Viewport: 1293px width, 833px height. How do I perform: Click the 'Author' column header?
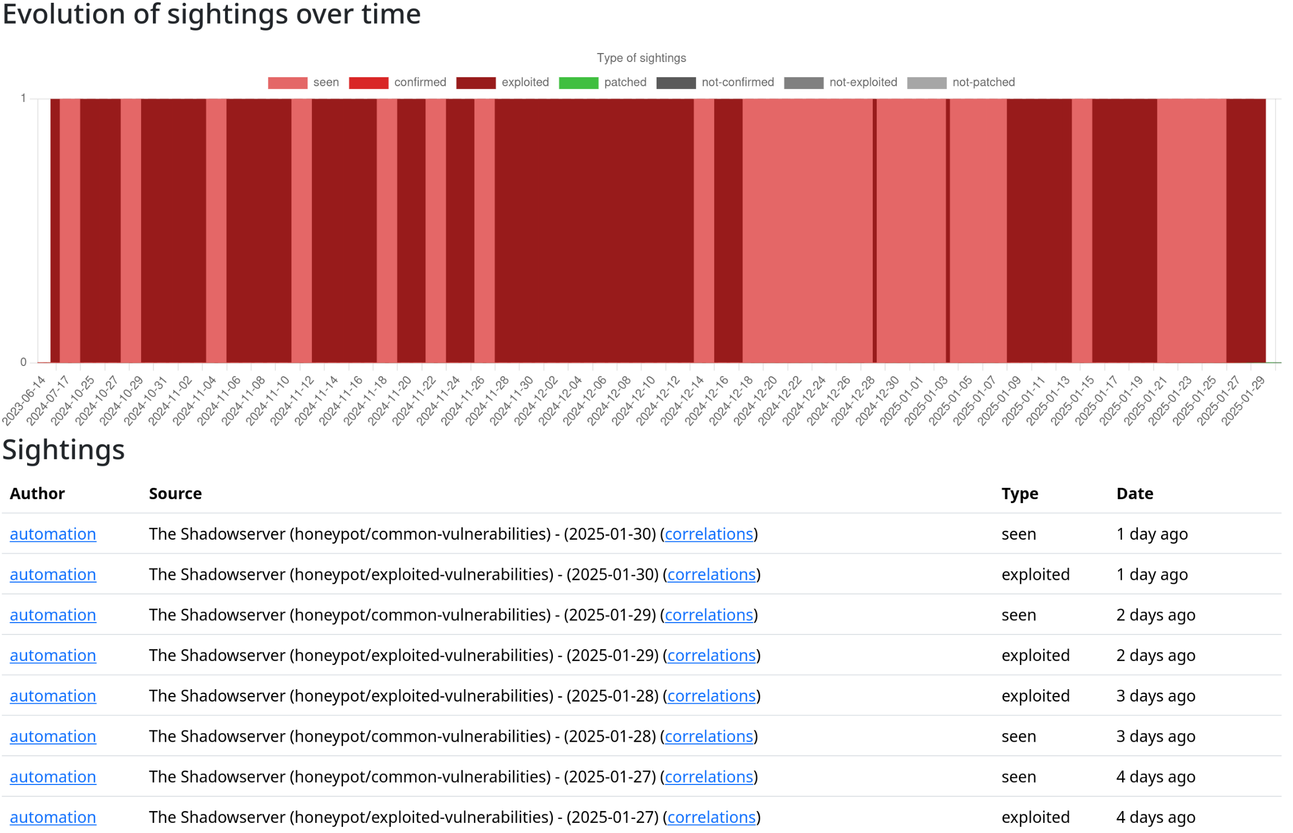click(x=37, y=495)
